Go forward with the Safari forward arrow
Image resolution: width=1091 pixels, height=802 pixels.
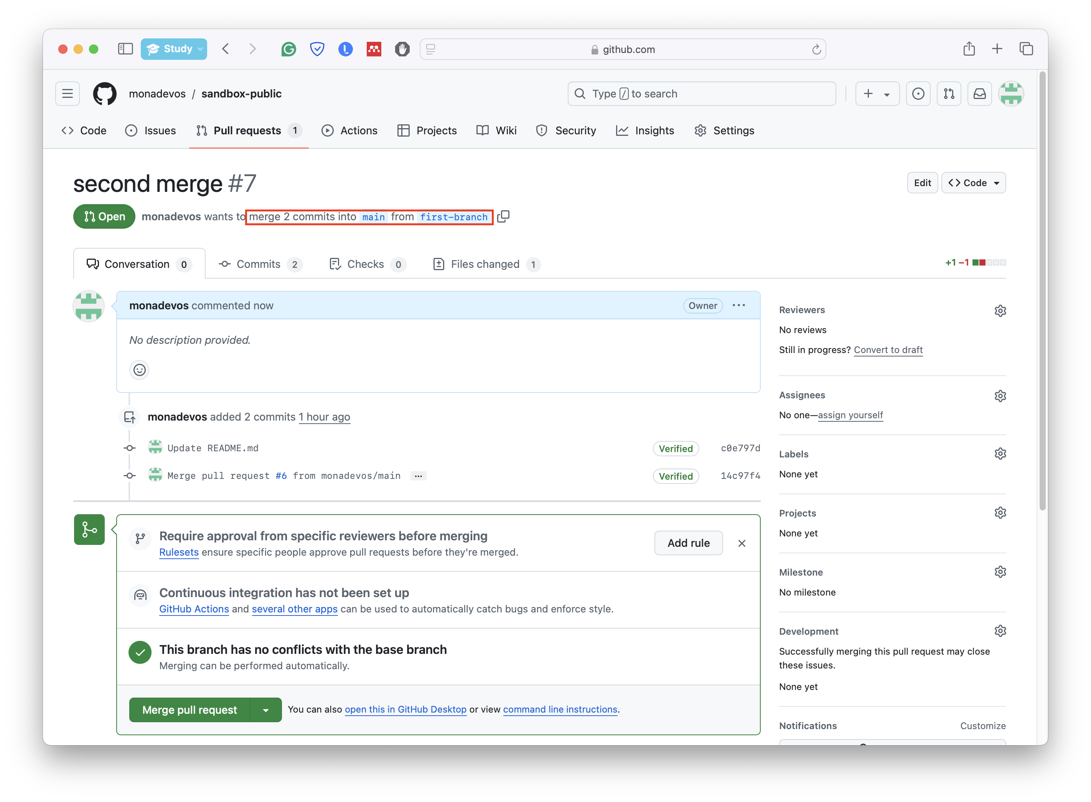pos(252,49)
